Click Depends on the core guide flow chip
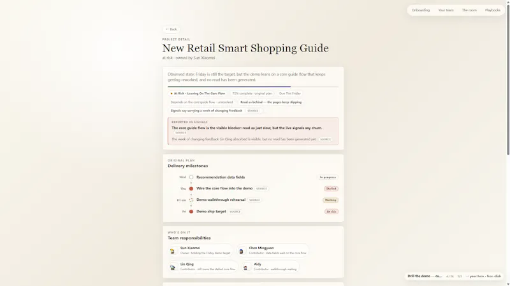 pos(201,102)
